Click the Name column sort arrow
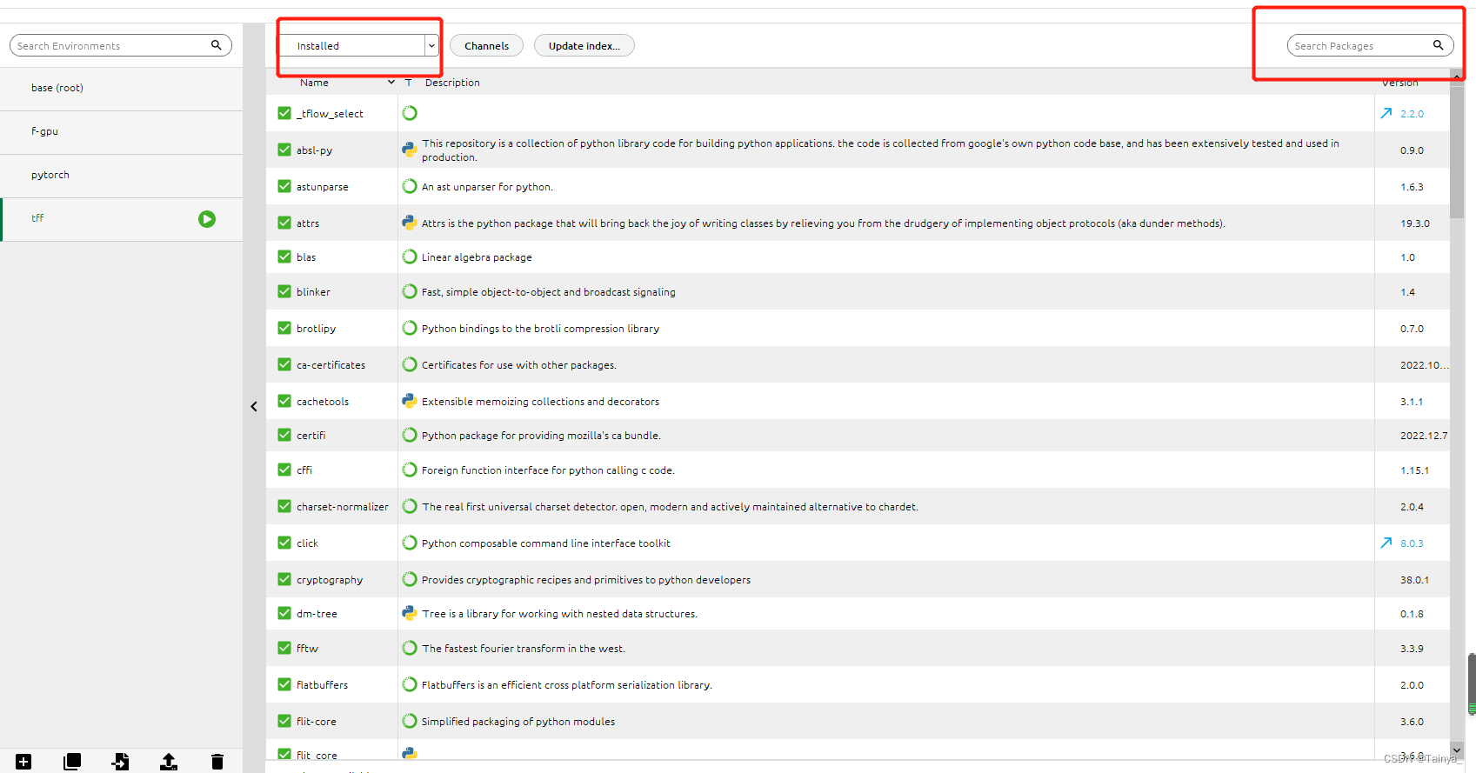 pos(391,83)
